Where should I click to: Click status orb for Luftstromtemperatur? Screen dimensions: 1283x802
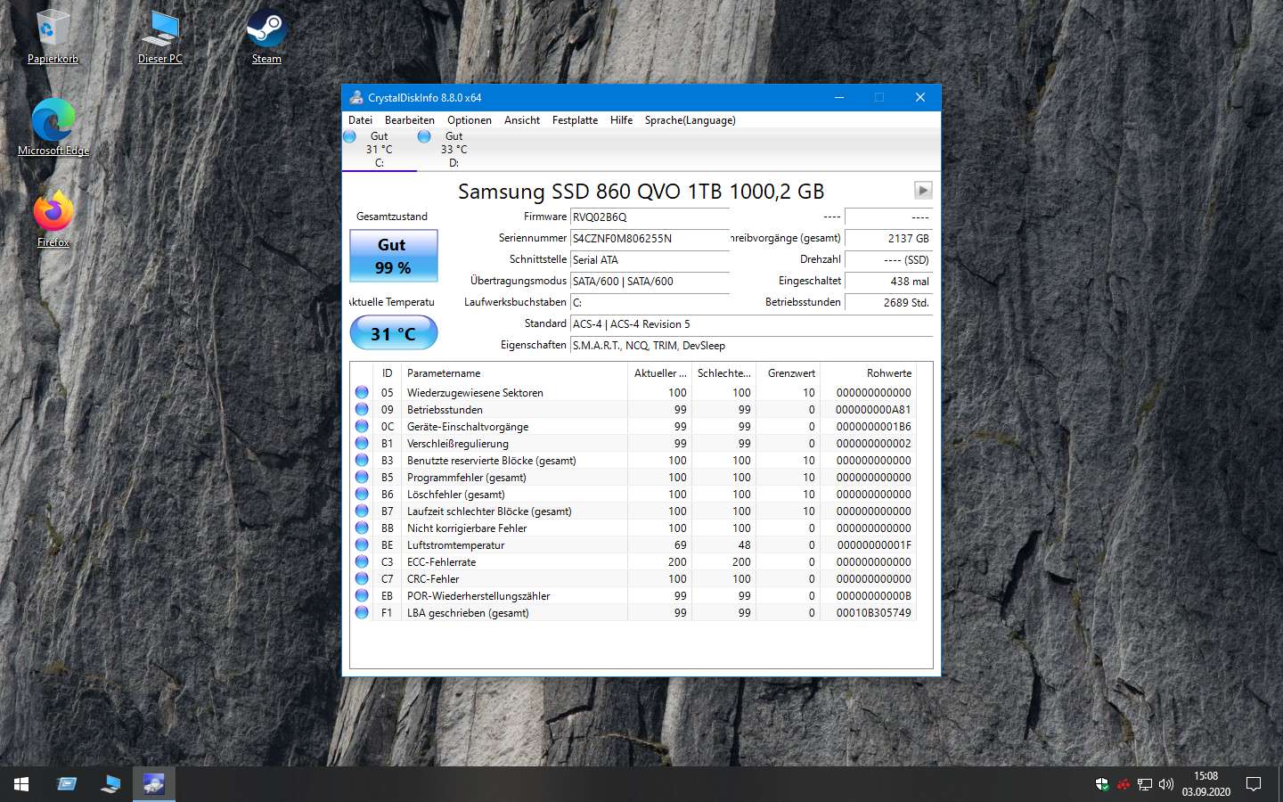(362, 544)
